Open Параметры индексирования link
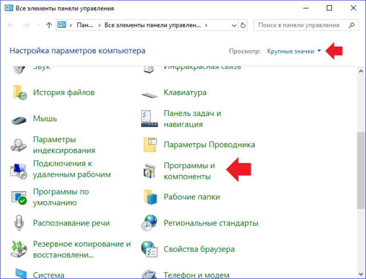 pos(64,145)
